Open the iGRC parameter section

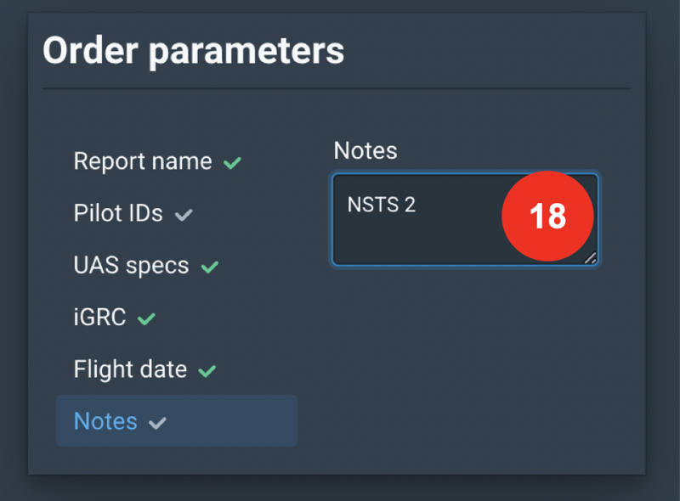[99, 318]
